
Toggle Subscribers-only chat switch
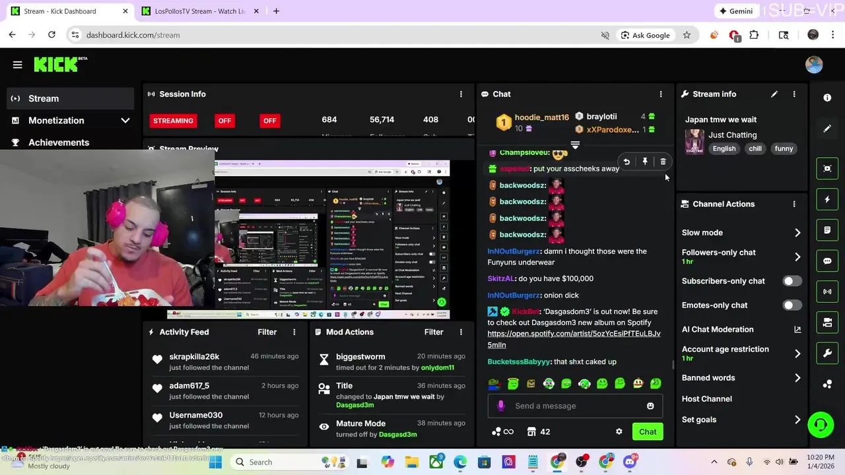pos(792,281)
